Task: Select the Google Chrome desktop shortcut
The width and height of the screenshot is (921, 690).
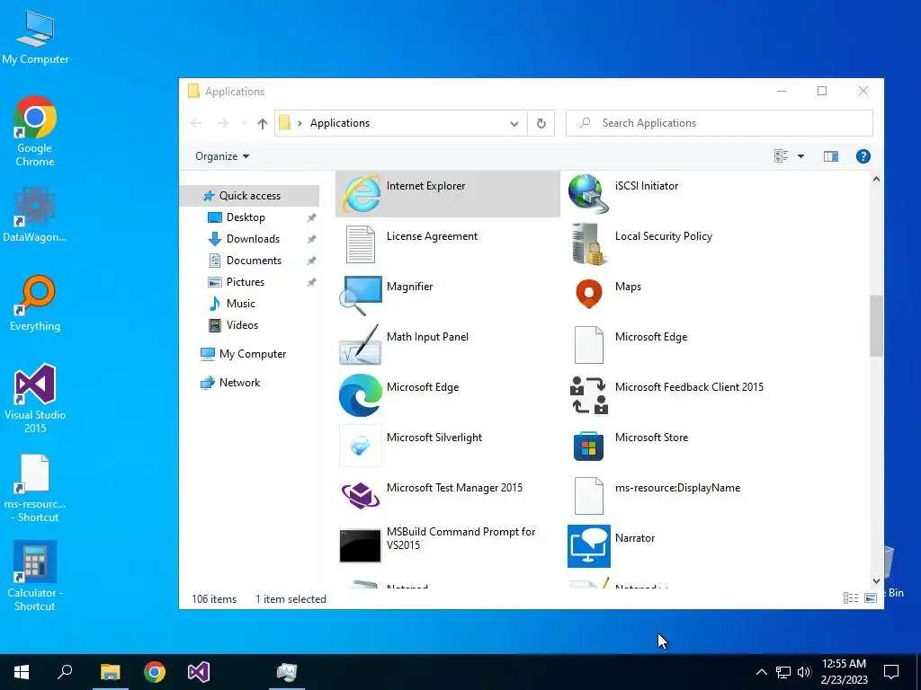Action: click(35, 131)
